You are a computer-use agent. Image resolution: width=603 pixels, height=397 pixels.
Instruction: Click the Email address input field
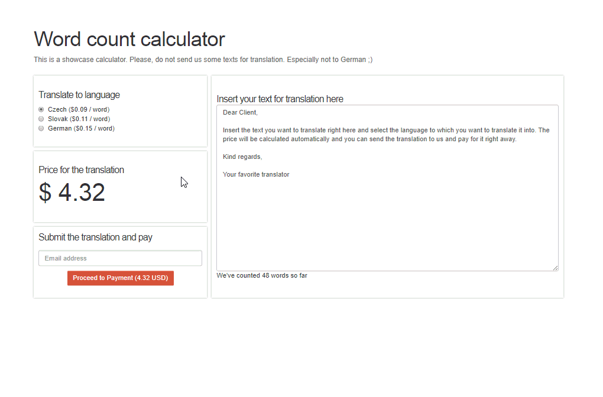point(120,258)
